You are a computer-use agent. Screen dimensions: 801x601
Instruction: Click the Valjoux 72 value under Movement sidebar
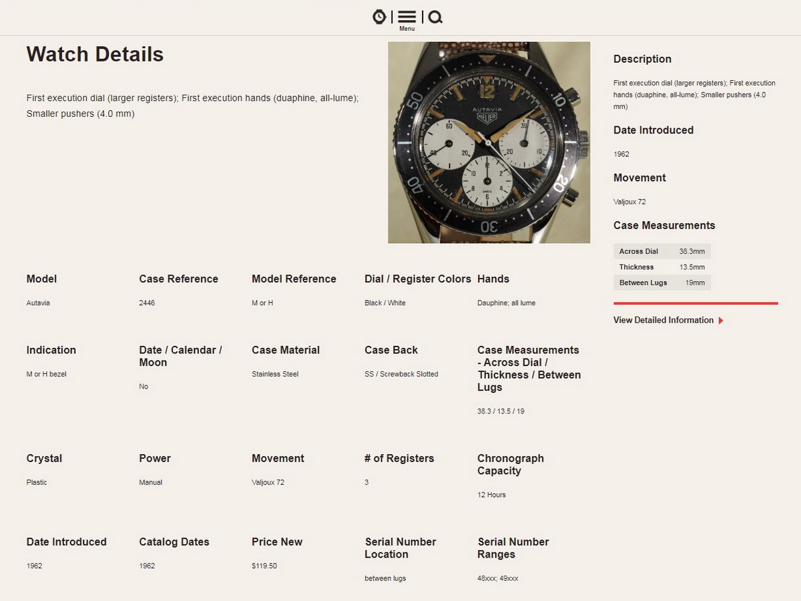[629, 202]
